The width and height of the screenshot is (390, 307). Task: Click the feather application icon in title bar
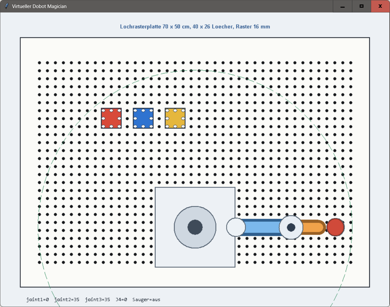[x=6, y=6]
